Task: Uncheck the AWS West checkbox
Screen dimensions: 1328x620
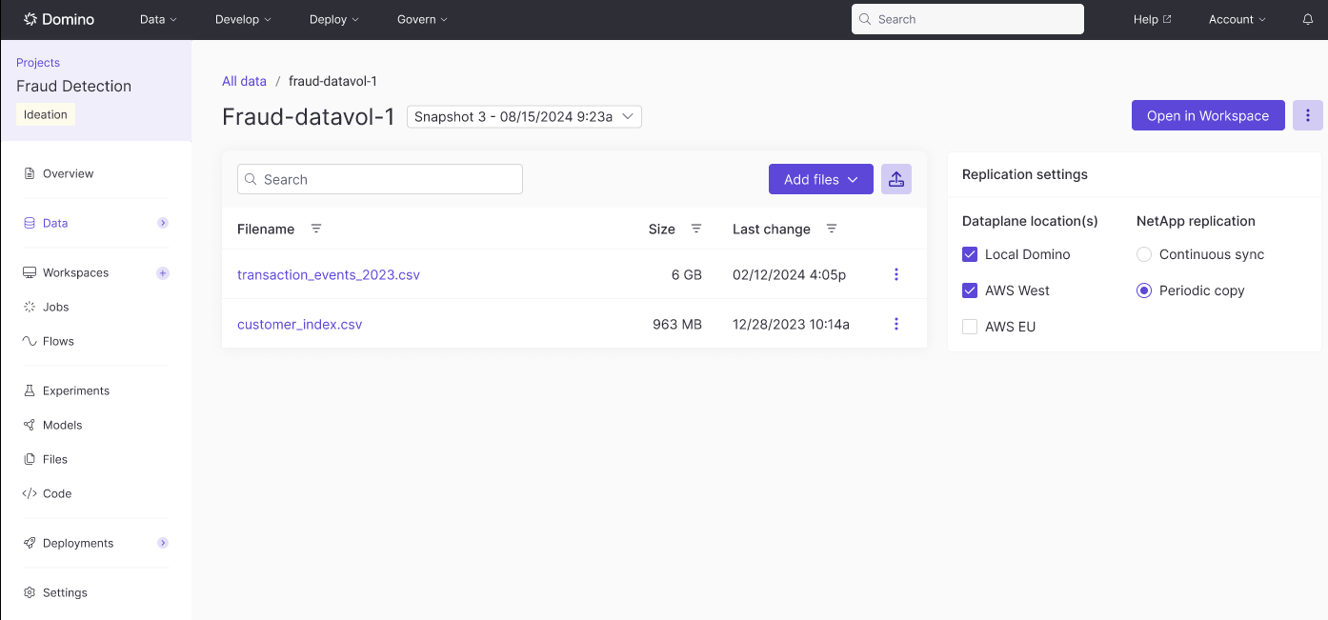Action: click(970, 290)
